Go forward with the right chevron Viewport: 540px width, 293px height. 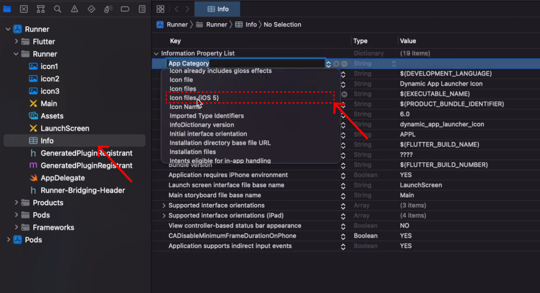tap(187, 9)
